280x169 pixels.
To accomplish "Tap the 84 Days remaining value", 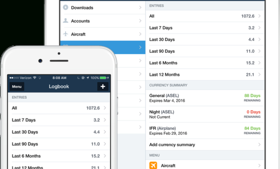I will (252, 128).
